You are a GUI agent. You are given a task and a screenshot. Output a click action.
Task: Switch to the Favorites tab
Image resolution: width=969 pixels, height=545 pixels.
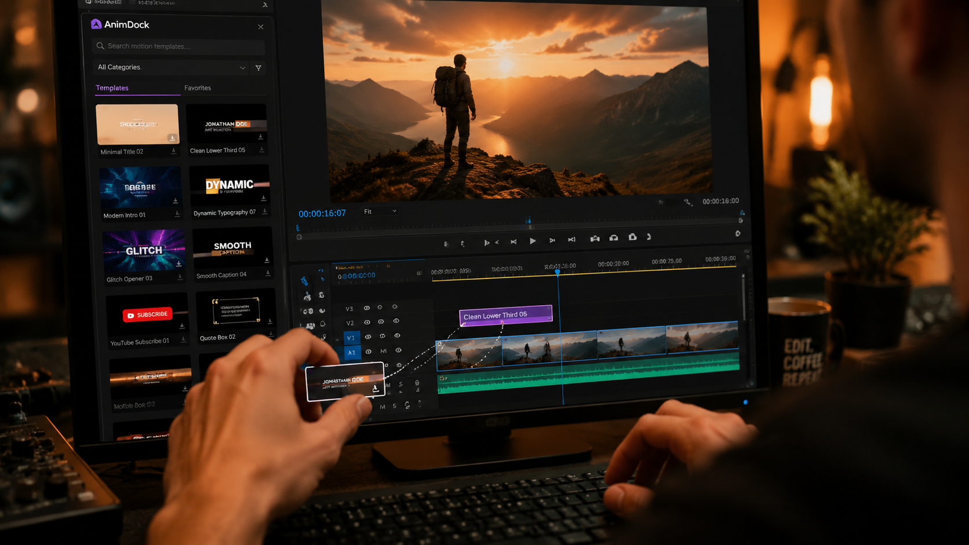click(198, 88)
